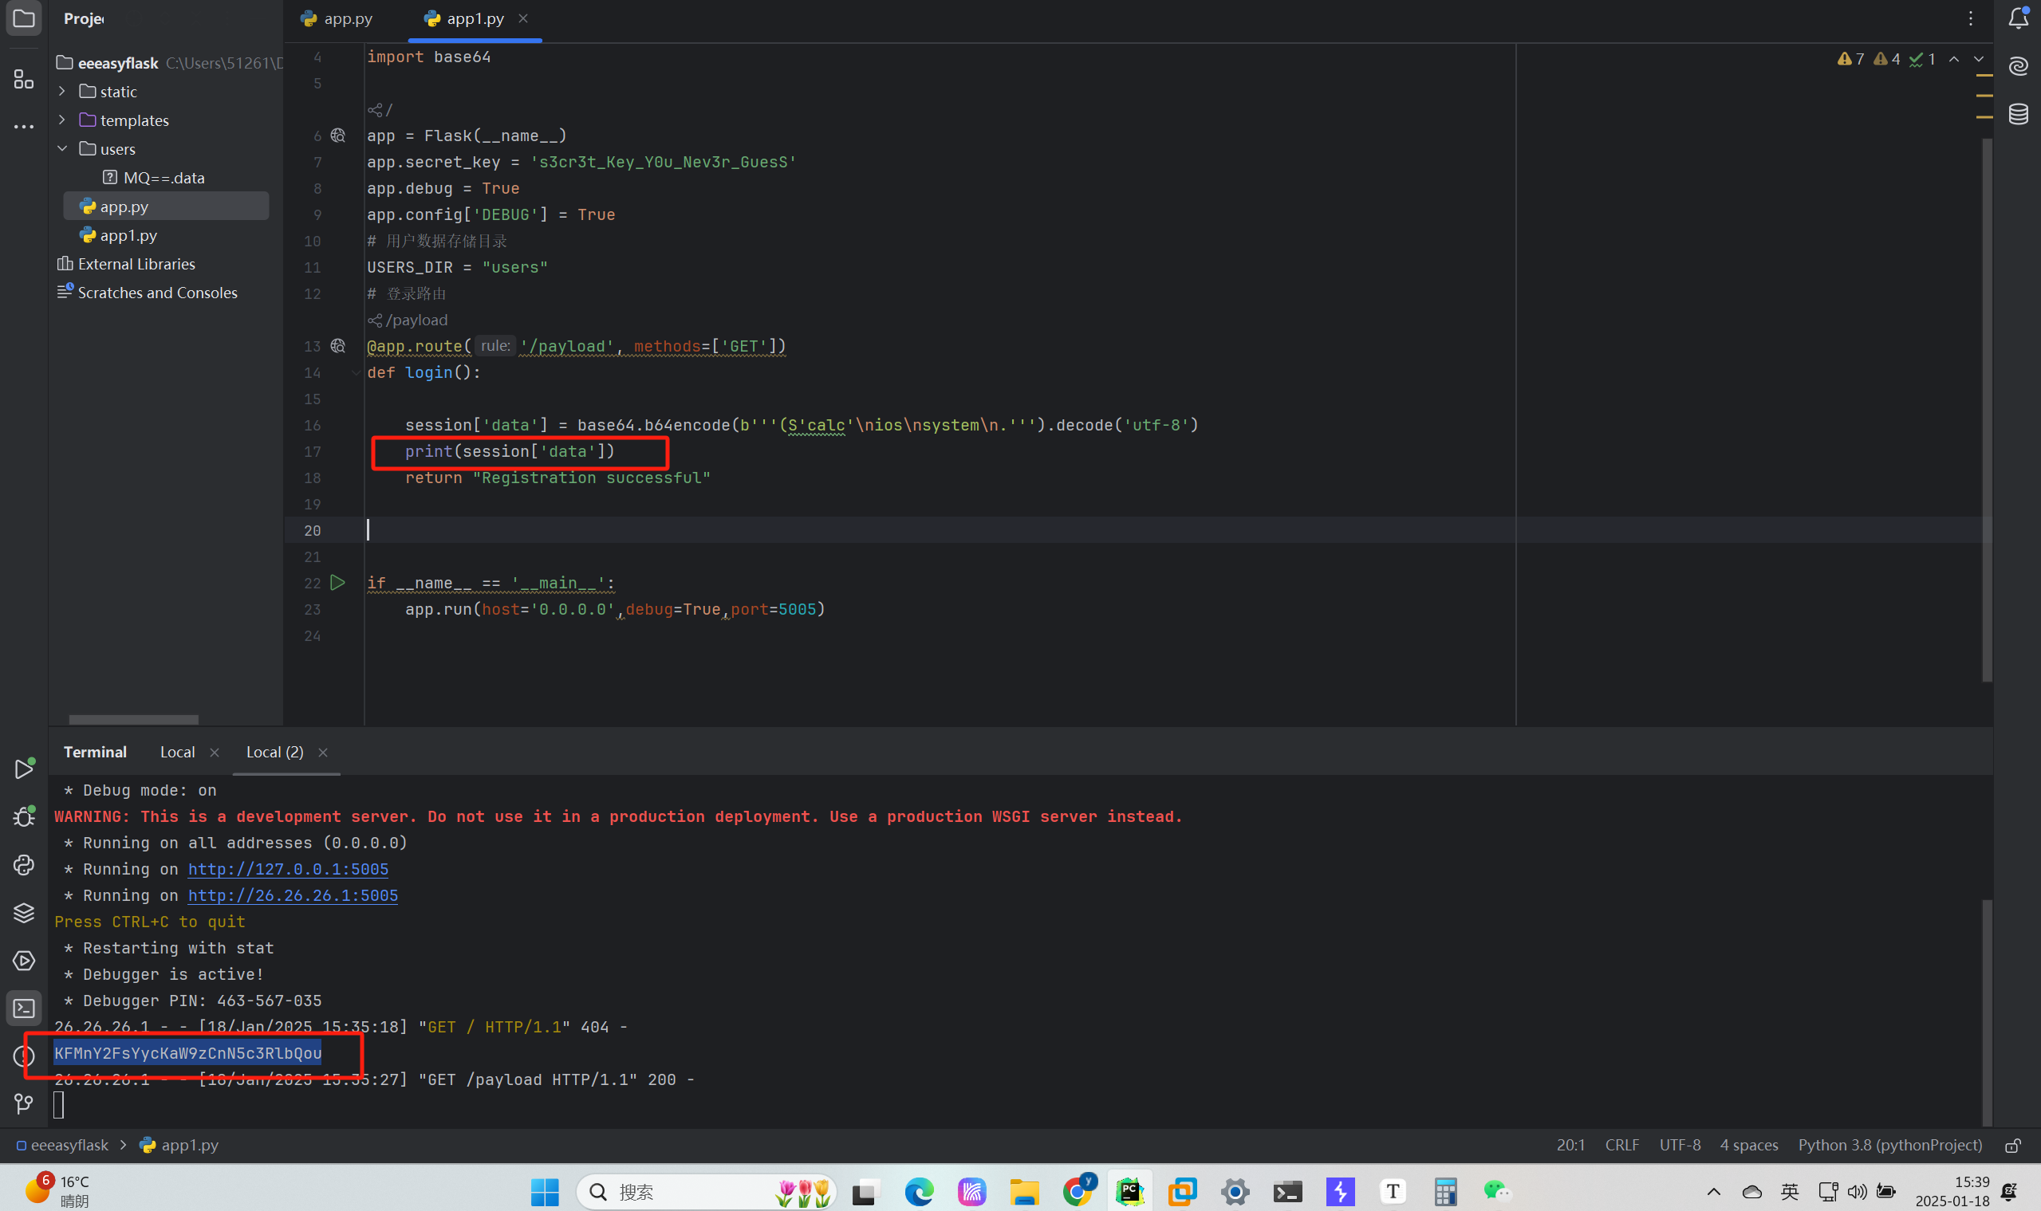Open the Notifications bell icon
This screenshot has height=1211, width=2041.
coord(2018,18)
